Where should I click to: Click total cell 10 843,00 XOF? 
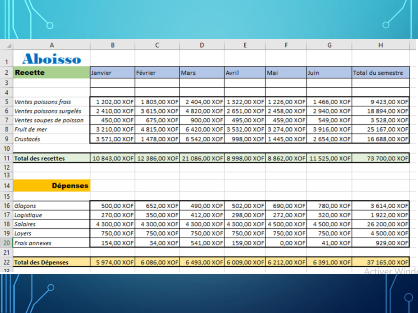112,158
